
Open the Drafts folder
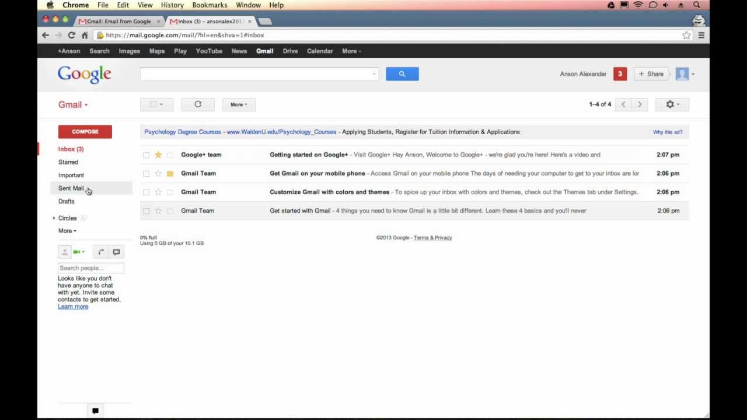[66, 201]
